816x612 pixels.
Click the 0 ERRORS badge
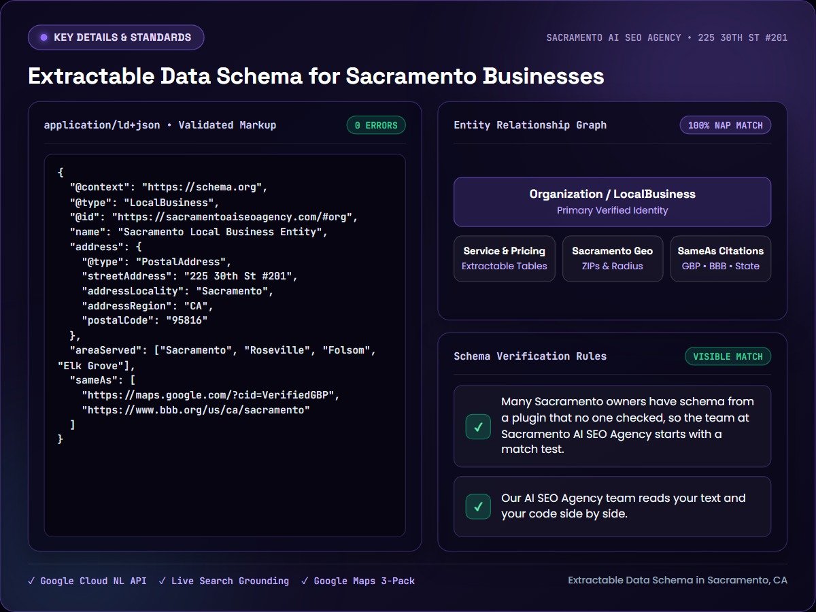376,125
